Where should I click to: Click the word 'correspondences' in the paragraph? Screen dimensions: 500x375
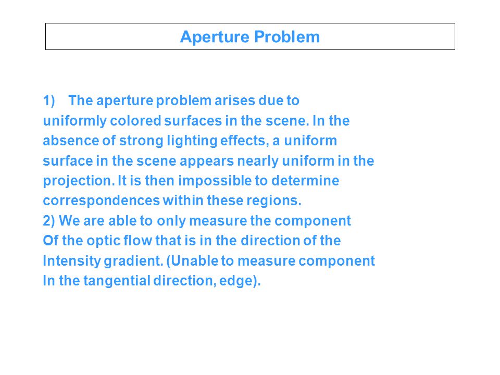pos(102,201)
